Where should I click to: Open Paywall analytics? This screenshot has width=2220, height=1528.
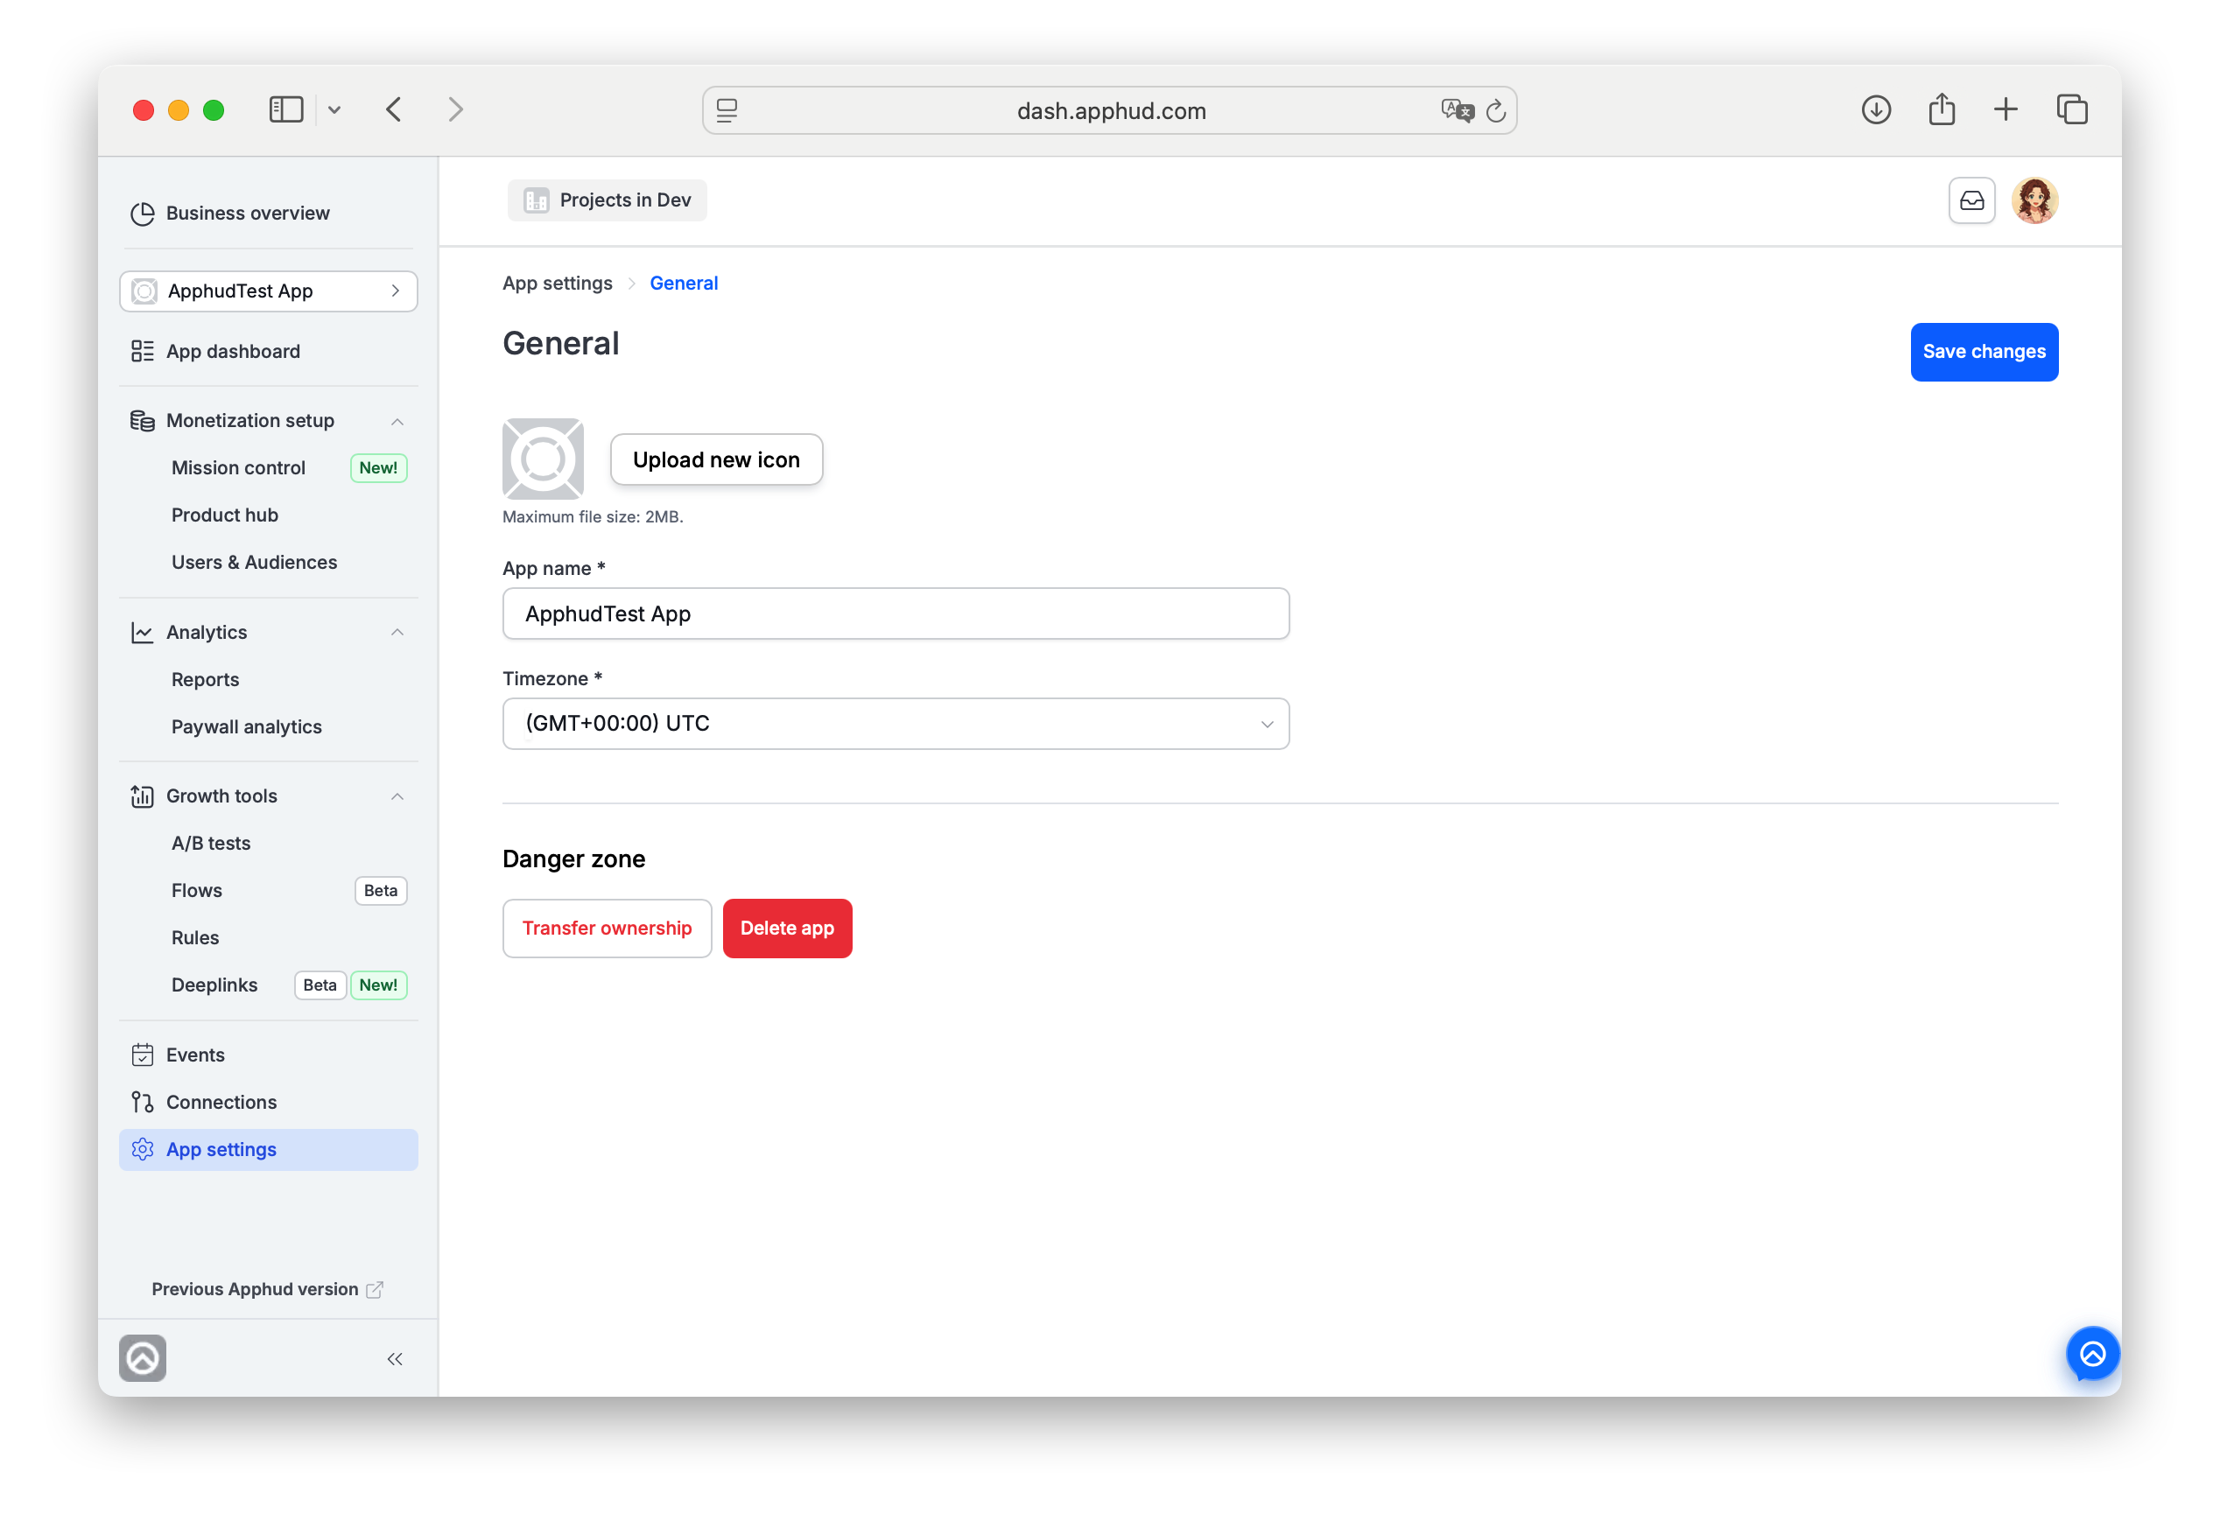[247, 726]
